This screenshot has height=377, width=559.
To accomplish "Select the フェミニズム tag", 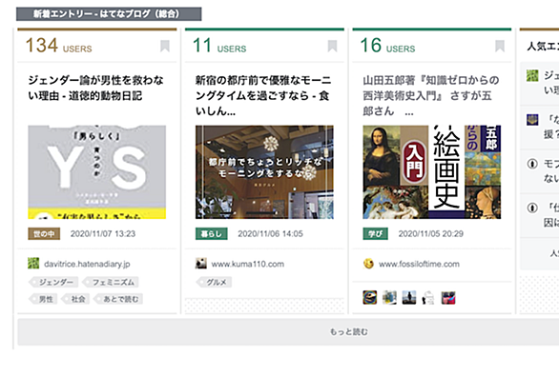I will [x=110, y=282].
